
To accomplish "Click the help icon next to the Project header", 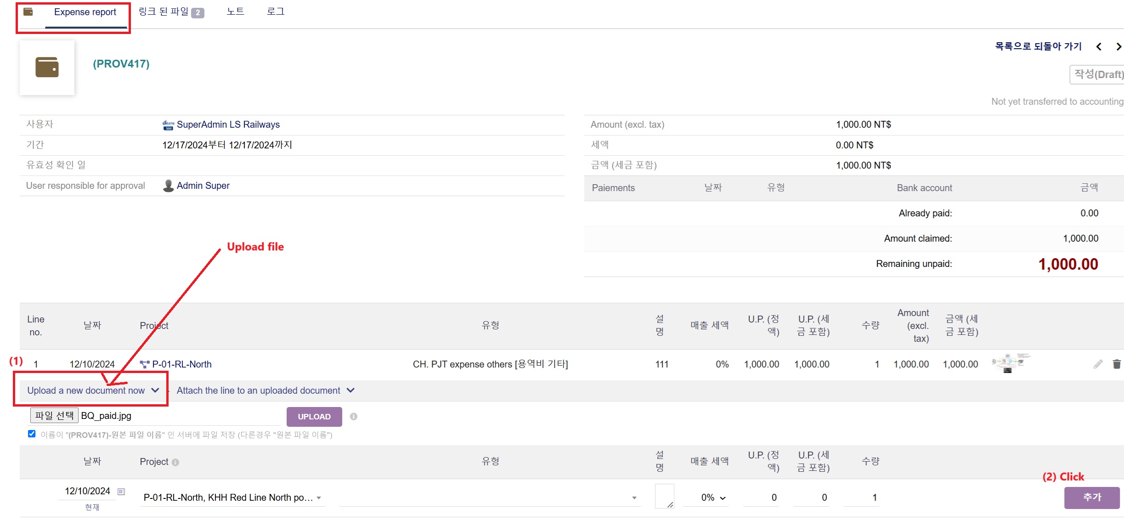I will 175,463.
